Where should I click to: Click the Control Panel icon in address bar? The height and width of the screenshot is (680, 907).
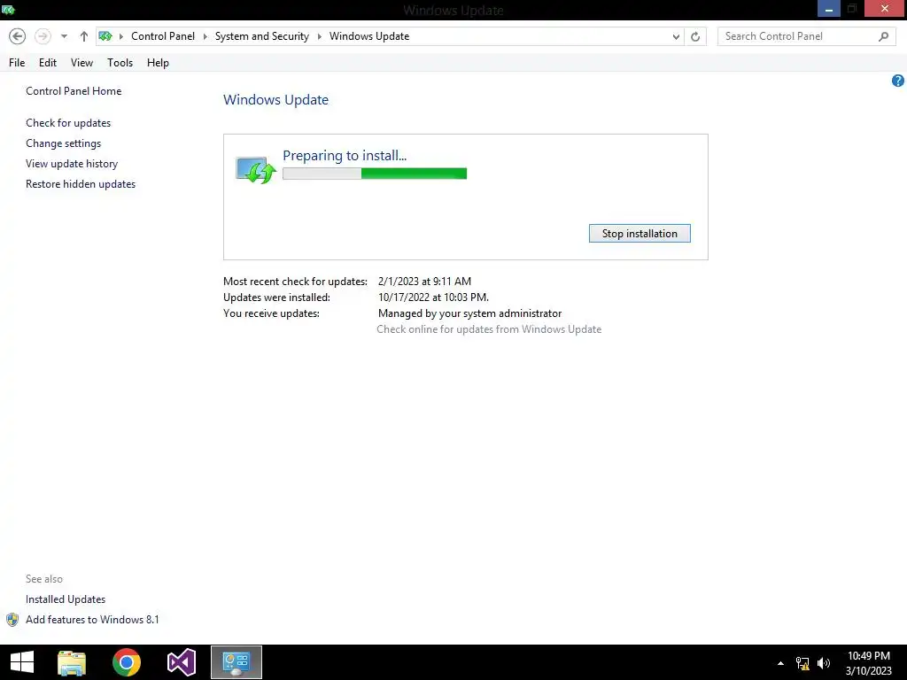[105, 36]
